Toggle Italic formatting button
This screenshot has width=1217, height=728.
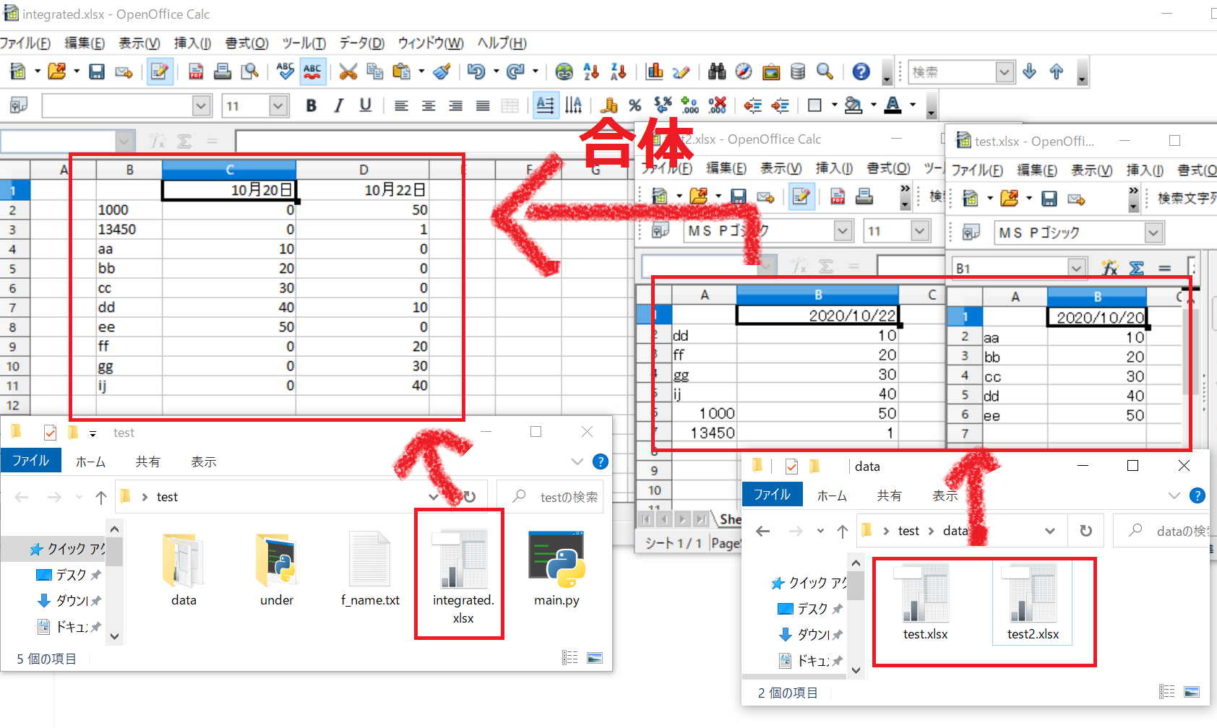338,106
